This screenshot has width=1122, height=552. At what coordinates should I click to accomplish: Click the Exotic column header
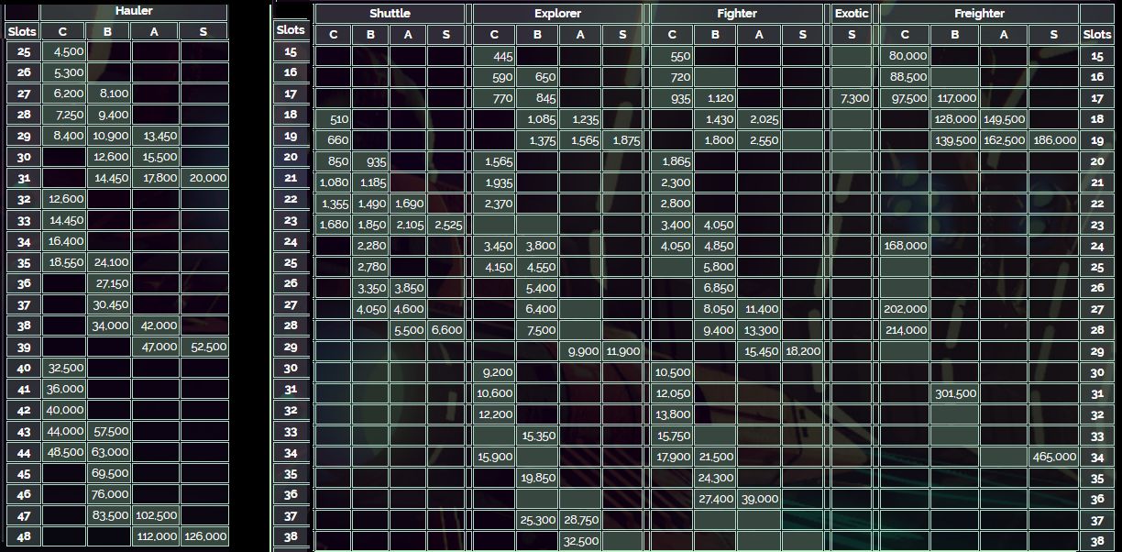click(x=852, y=14)
